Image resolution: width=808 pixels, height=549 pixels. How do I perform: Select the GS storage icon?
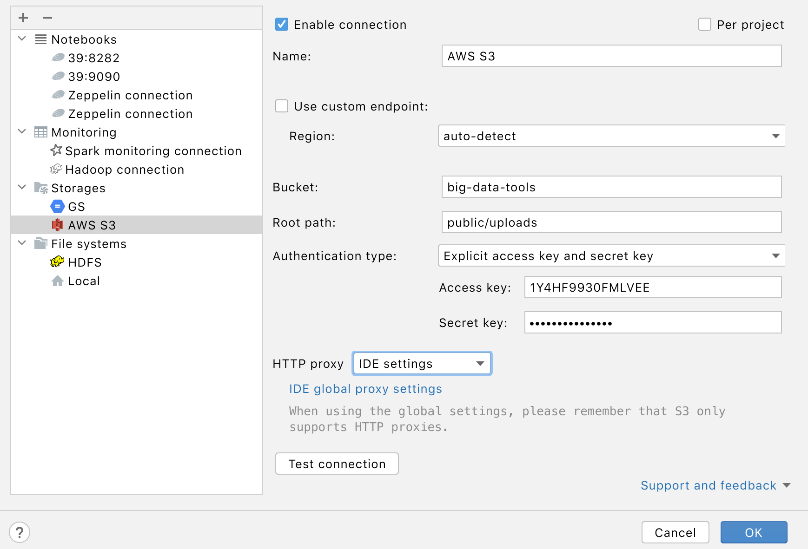pyautogui.click(x=56, y=206)
